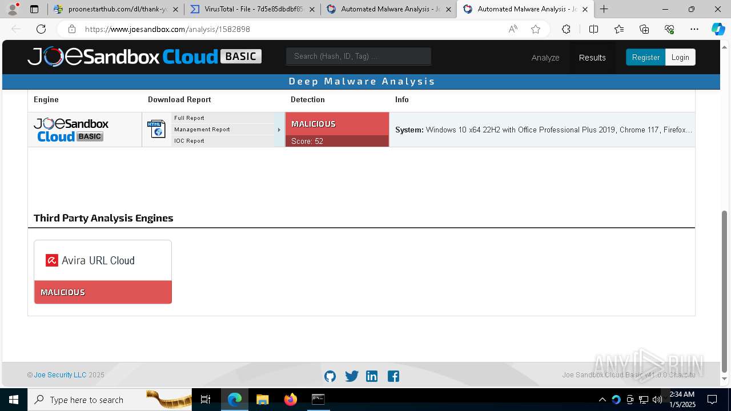This screenshot has width=731, height=411.
Task: Expand the report list arrow
Action: coord(279,130)
